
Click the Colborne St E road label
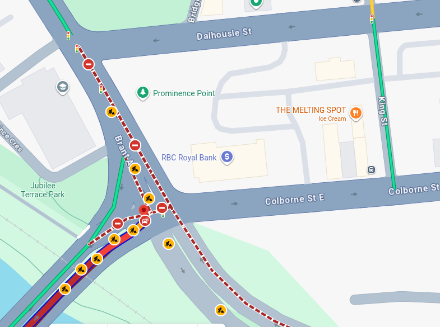click(295, 200)
